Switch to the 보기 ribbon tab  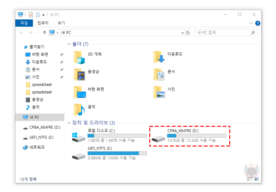[61, 23]
